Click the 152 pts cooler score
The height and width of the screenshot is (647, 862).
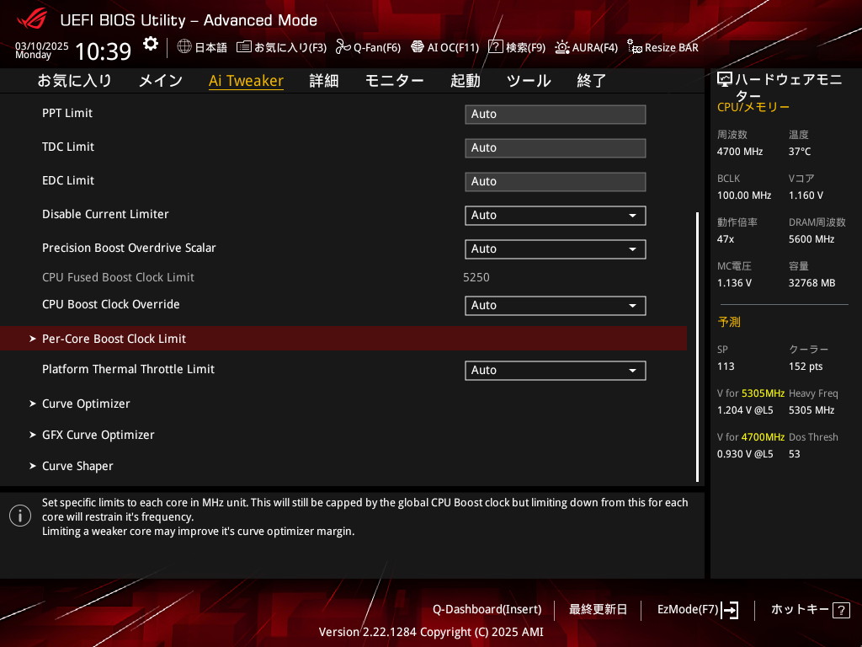point(806,366)
